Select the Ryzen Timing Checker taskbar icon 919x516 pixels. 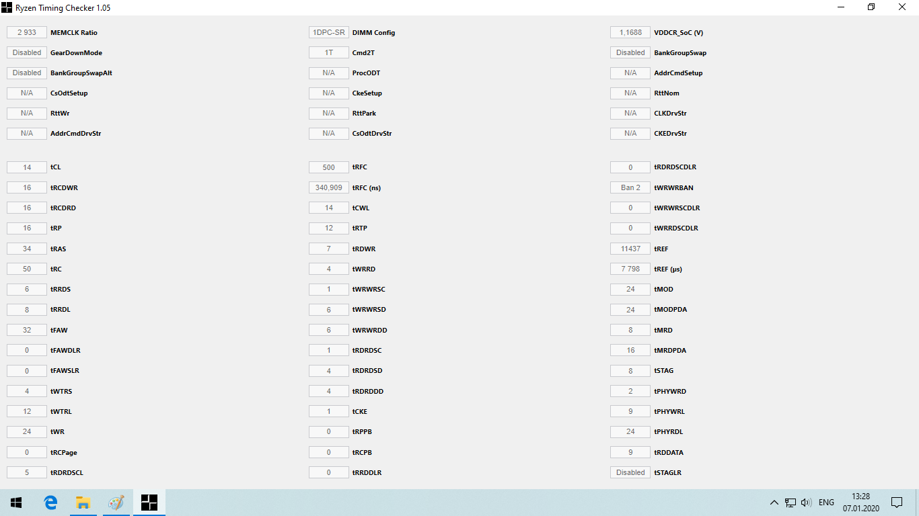point(149,503)
